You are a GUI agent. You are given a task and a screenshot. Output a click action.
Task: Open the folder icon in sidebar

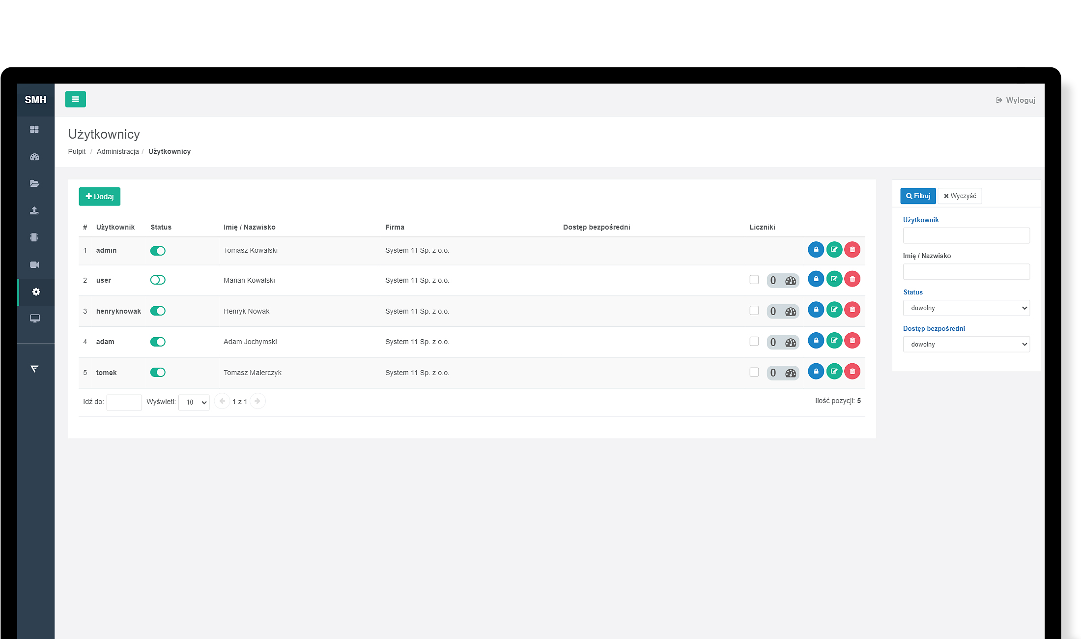click(x=34, y=184)
